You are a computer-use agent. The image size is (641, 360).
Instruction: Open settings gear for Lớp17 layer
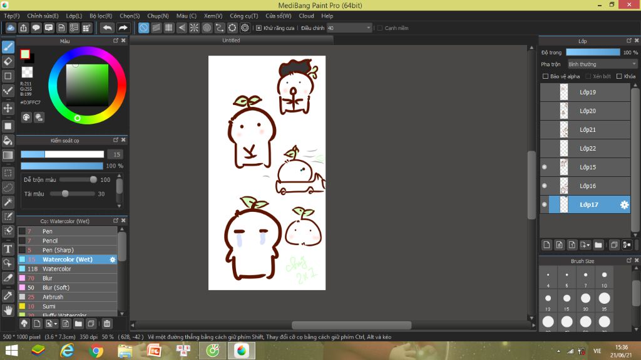pyautogui.click(x=624, y=204)
